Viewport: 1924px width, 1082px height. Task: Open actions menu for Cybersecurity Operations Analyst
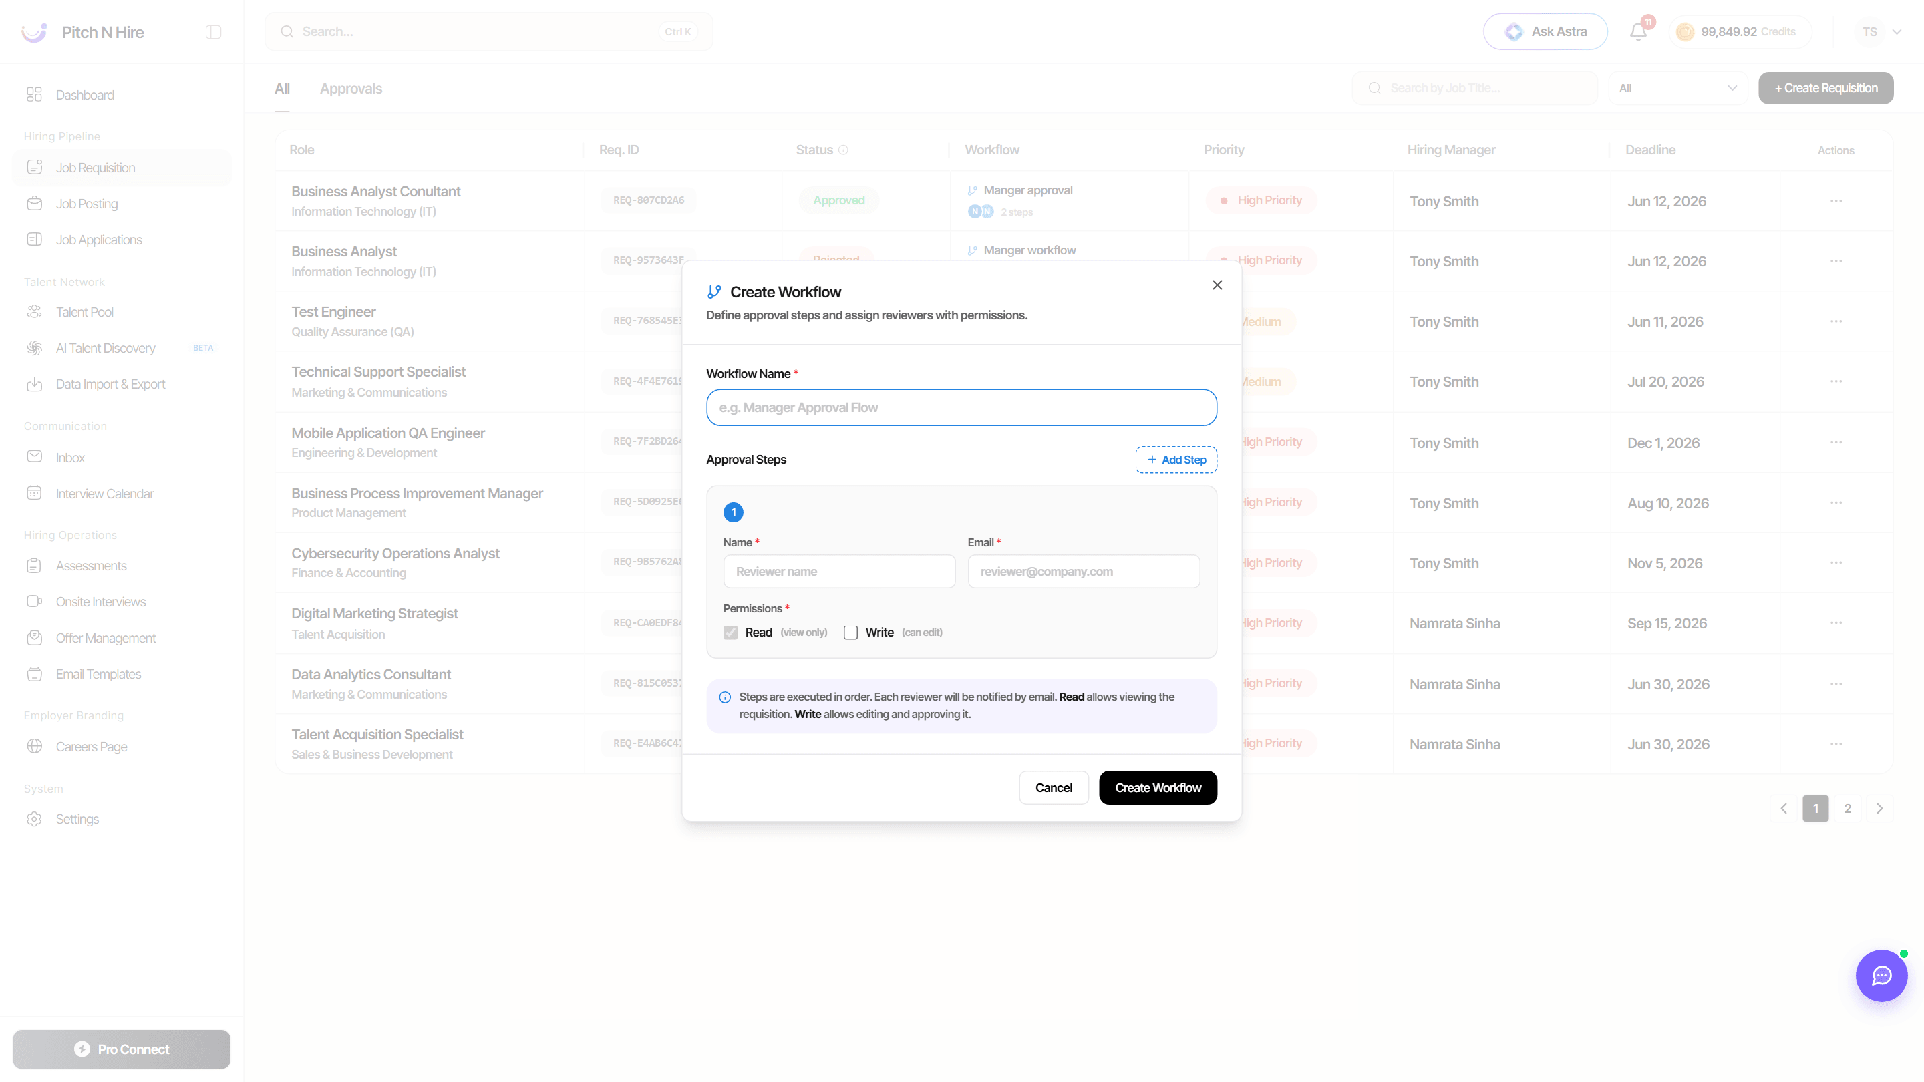pyautogui.click(x=1836, y=563)
